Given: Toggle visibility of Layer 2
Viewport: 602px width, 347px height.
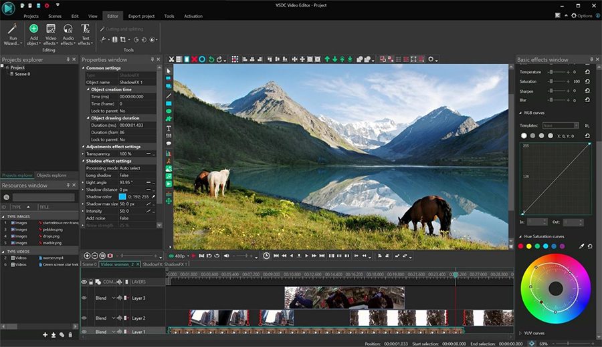Looking at the screenshot, I should click(x=84, y=318).
